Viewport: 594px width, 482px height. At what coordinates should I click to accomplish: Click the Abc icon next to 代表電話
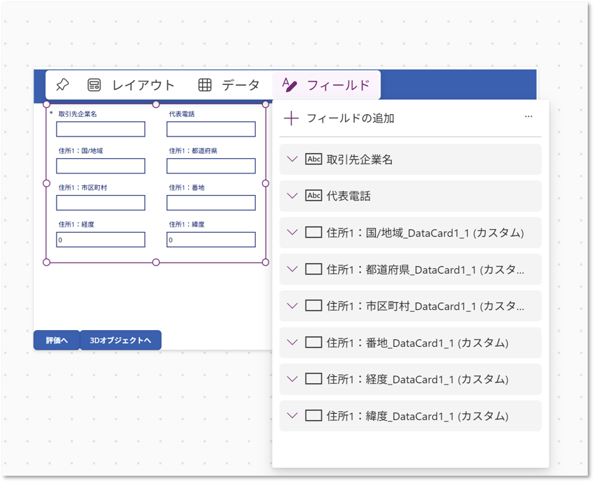pos(314,196)
